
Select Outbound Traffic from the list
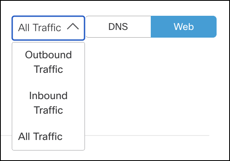(48, 62)
